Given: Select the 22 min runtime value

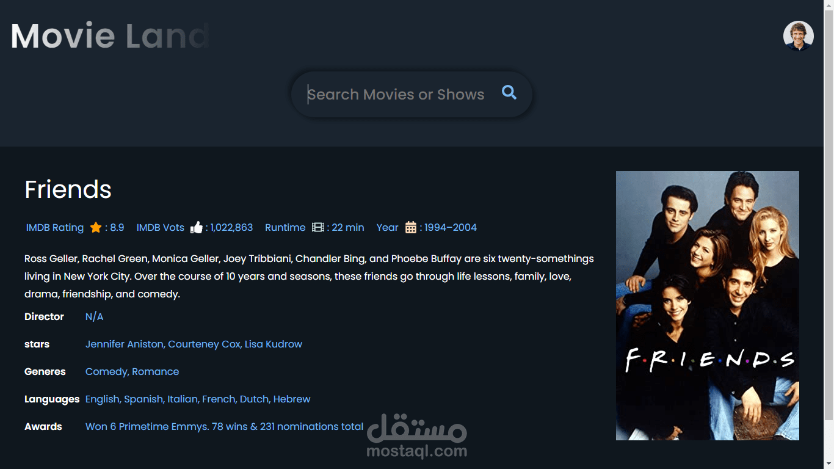Looking at the screenshot, I should (x=348, y=227).
